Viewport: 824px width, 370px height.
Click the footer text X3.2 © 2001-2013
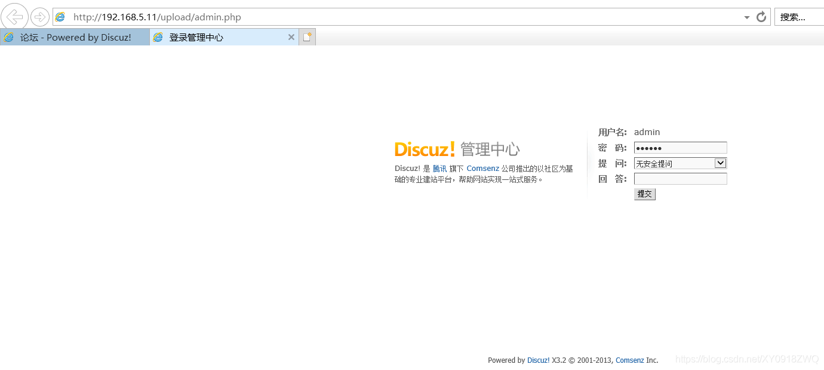[x=583, y=360]
